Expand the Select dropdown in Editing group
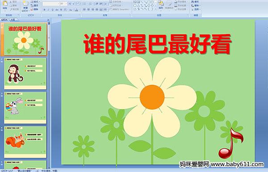Image resolution: width=268 pixels, height=172 pixels. (x=196, y=9)
